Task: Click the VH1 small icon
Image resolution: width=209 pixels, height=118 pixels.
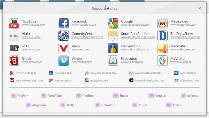Action: (x=176, y=73)
